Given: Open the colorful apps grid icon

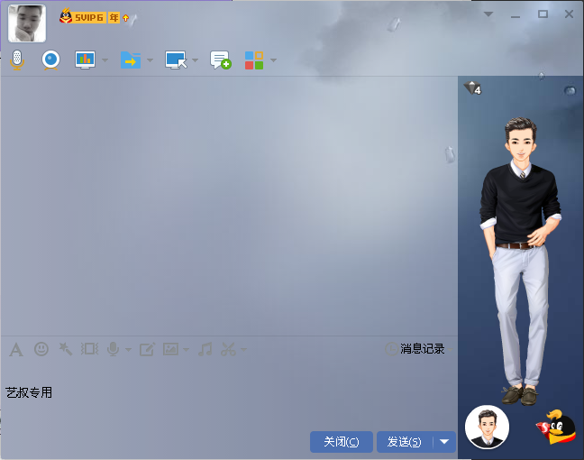Looking at the screenshot, I should coord(254,60).
